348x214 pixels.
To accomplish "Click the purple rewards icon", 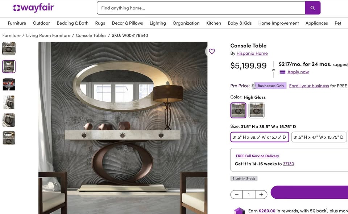I will tap(239, 211).
